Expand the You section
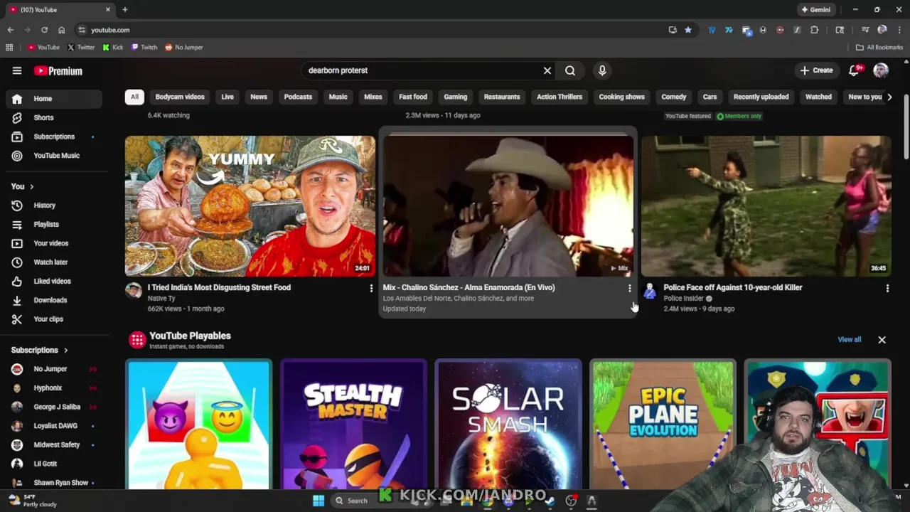Viewport: 910px width, 512px height. (23, 186)
